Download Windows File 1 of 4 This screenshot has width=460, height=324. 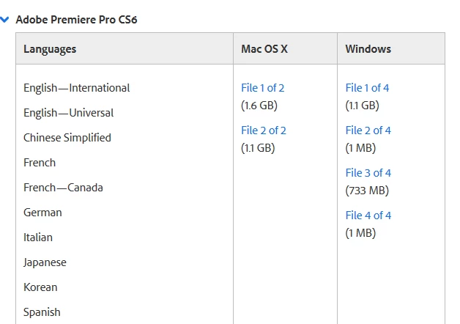coord(367,88)
